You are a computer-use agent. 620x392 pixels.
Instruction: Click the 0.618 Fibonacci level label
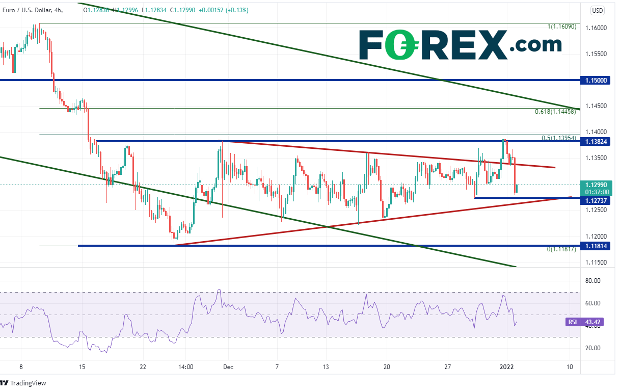[x=555, y=112]
